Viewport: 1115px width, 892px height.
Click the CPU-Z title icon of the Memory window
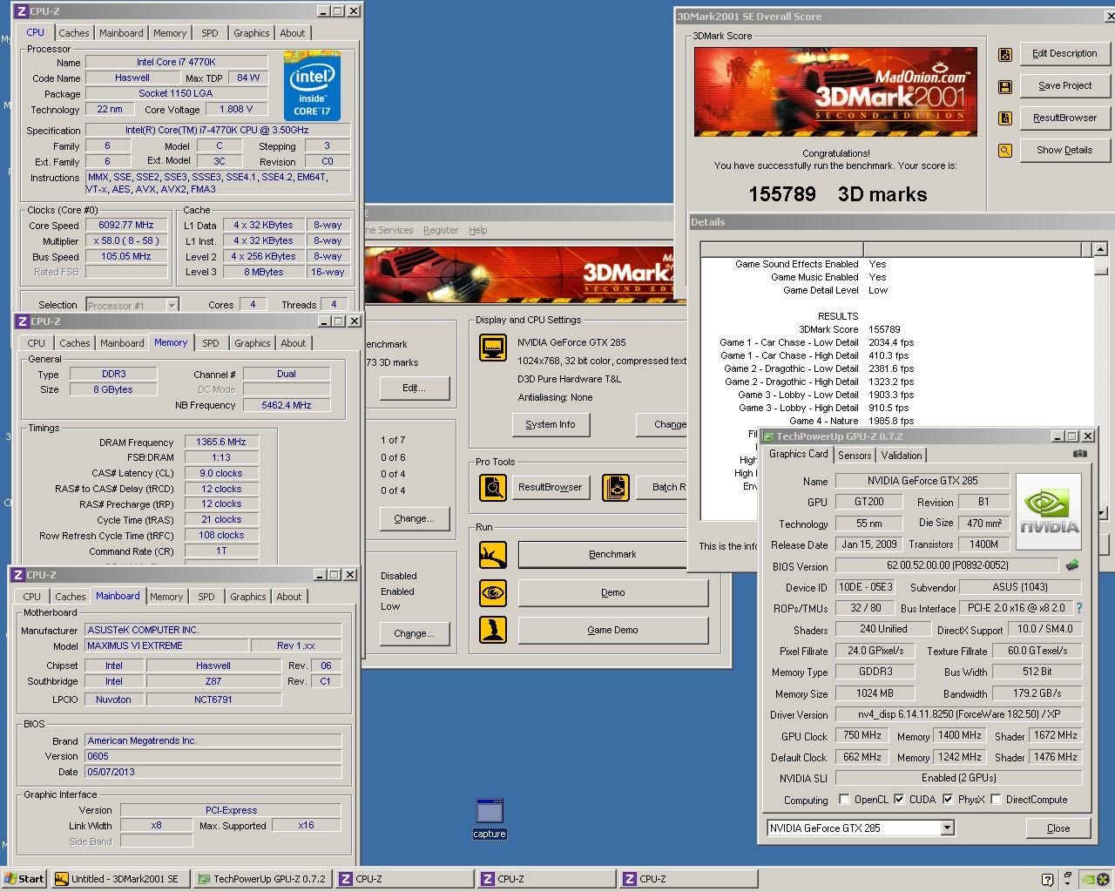[x=23, y=321]
